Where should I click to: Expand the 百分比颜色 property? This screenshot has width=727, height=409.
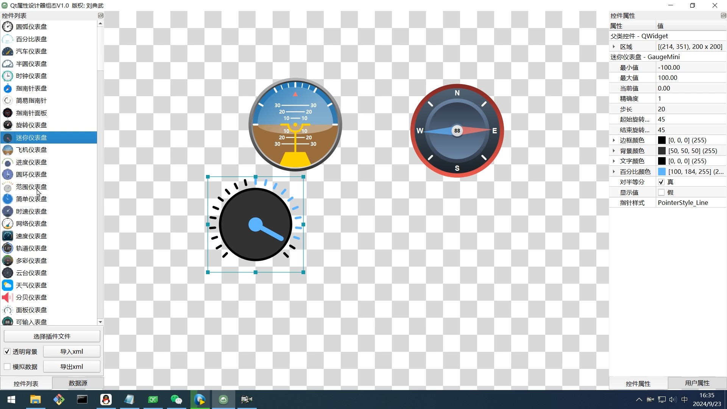pos(614,172)
